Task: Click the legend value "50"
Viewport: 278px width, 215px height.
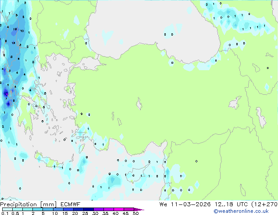Action: coord(136,213)
